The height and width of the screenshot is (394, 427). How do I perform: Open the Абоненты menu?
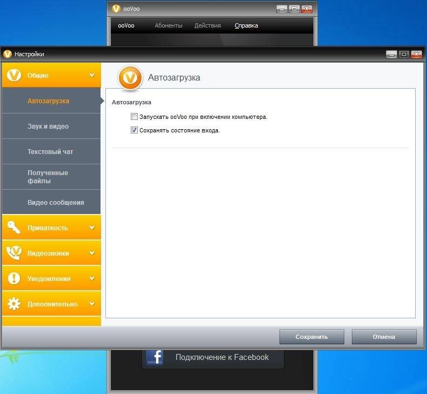tap(169, 25)
